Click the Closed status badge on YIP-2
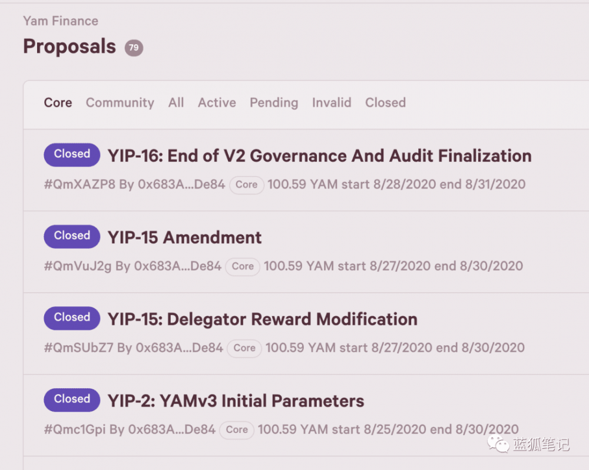Screen dimensions: 589x470 coord(71,399)
